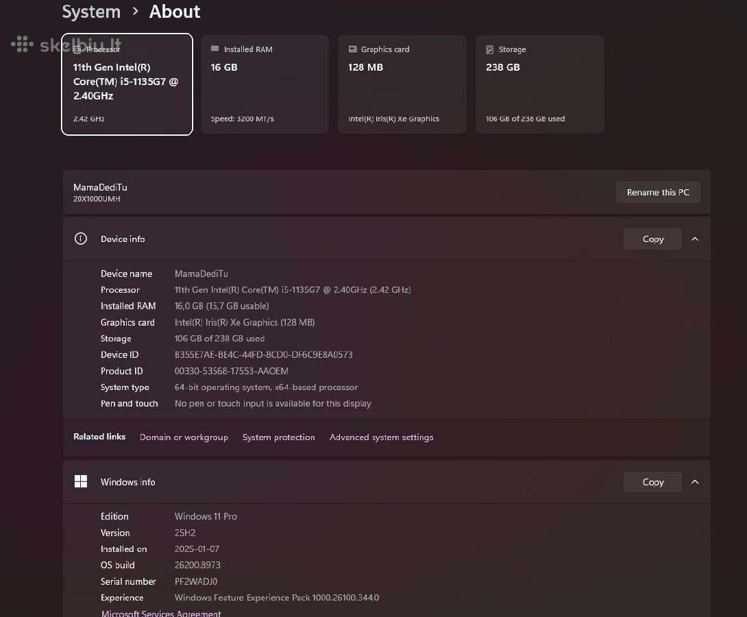
Task: Click the Related links label
Action: tap(99, 437)
